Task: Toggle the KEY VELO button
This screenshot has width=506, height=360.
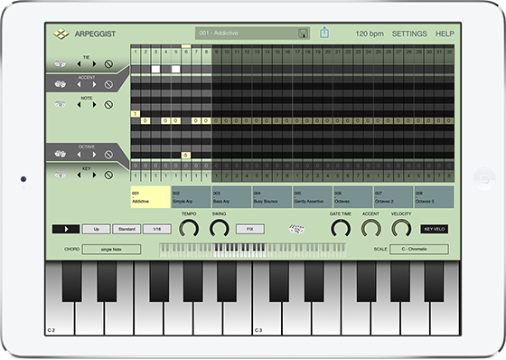Action: point(435,229)
